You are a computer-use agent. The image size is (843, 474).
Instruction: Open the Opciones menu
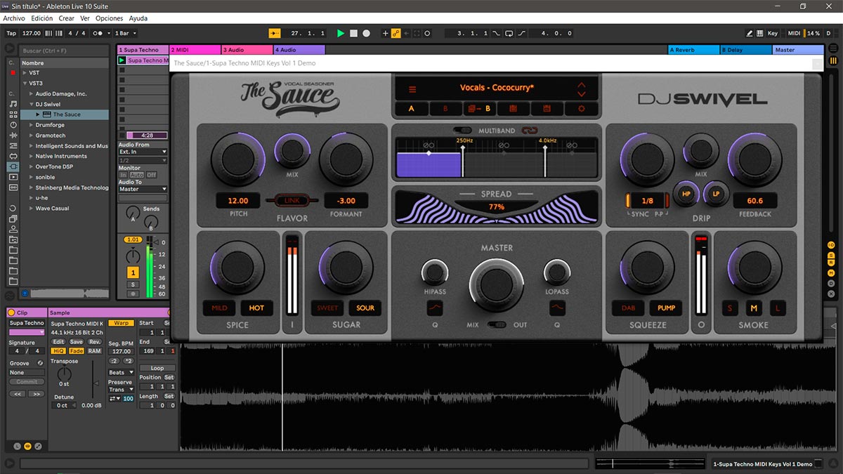click(109, 18)
